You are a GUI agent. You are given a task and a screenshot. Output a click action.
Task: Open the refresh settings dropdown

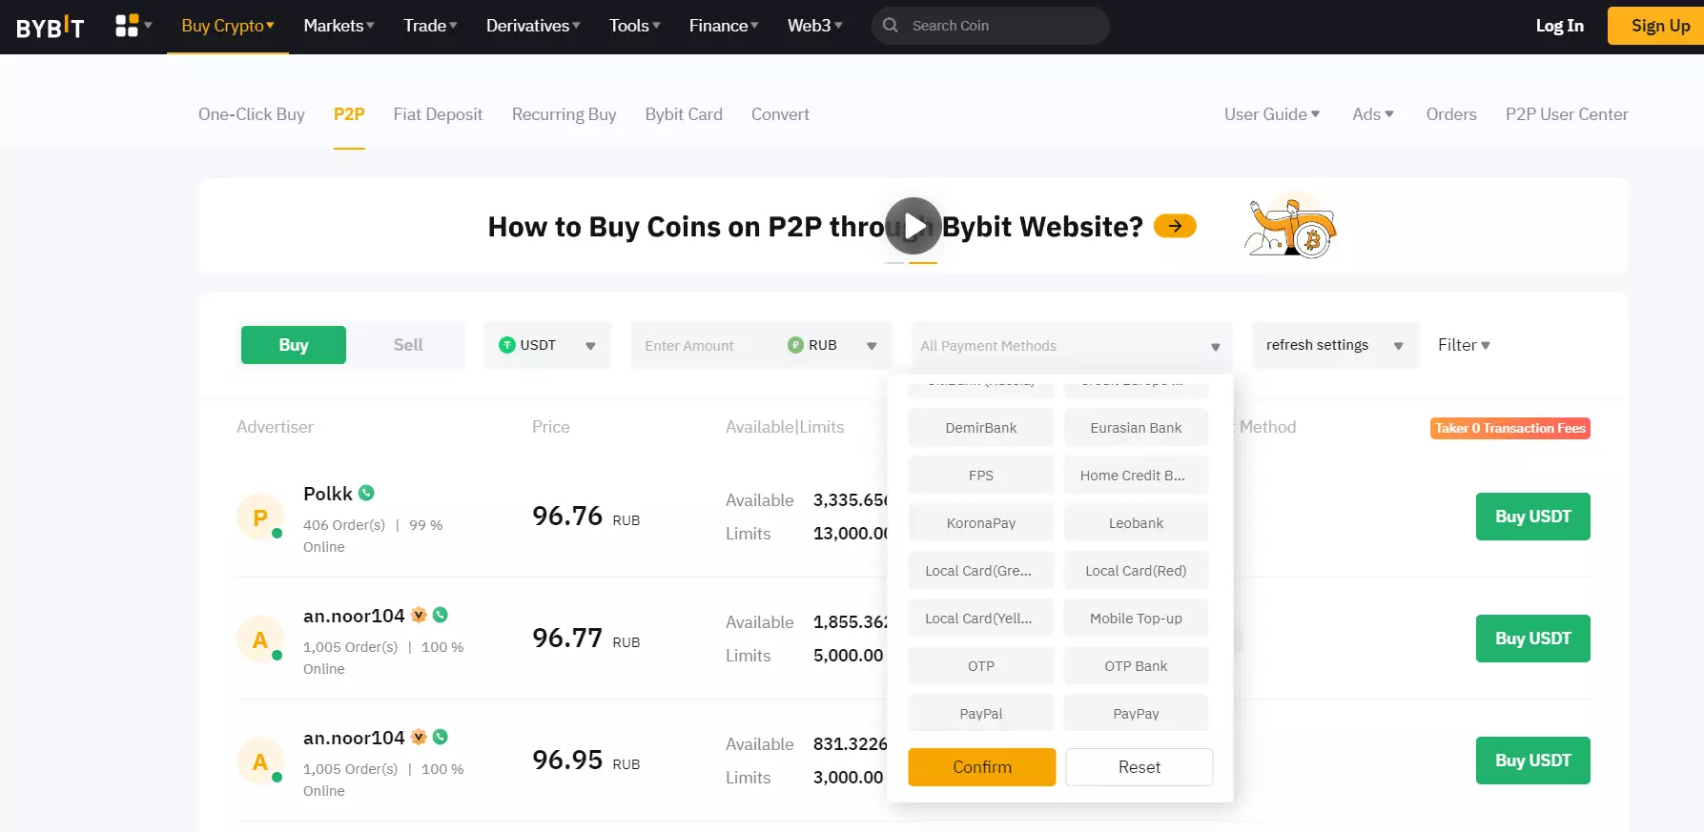pyautogui.click(x=1334, y=345)
